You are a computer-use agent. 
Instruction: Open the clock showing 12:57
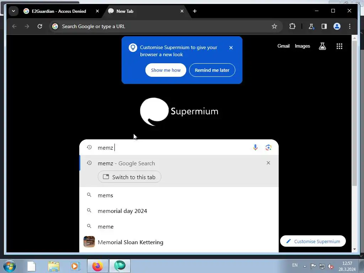point(347,266)
